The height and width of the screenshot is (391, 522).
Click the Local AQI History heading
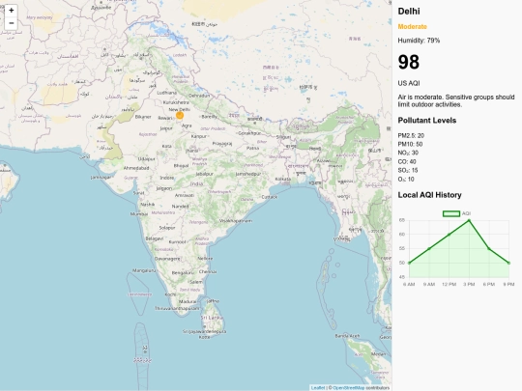pos(430,195)
